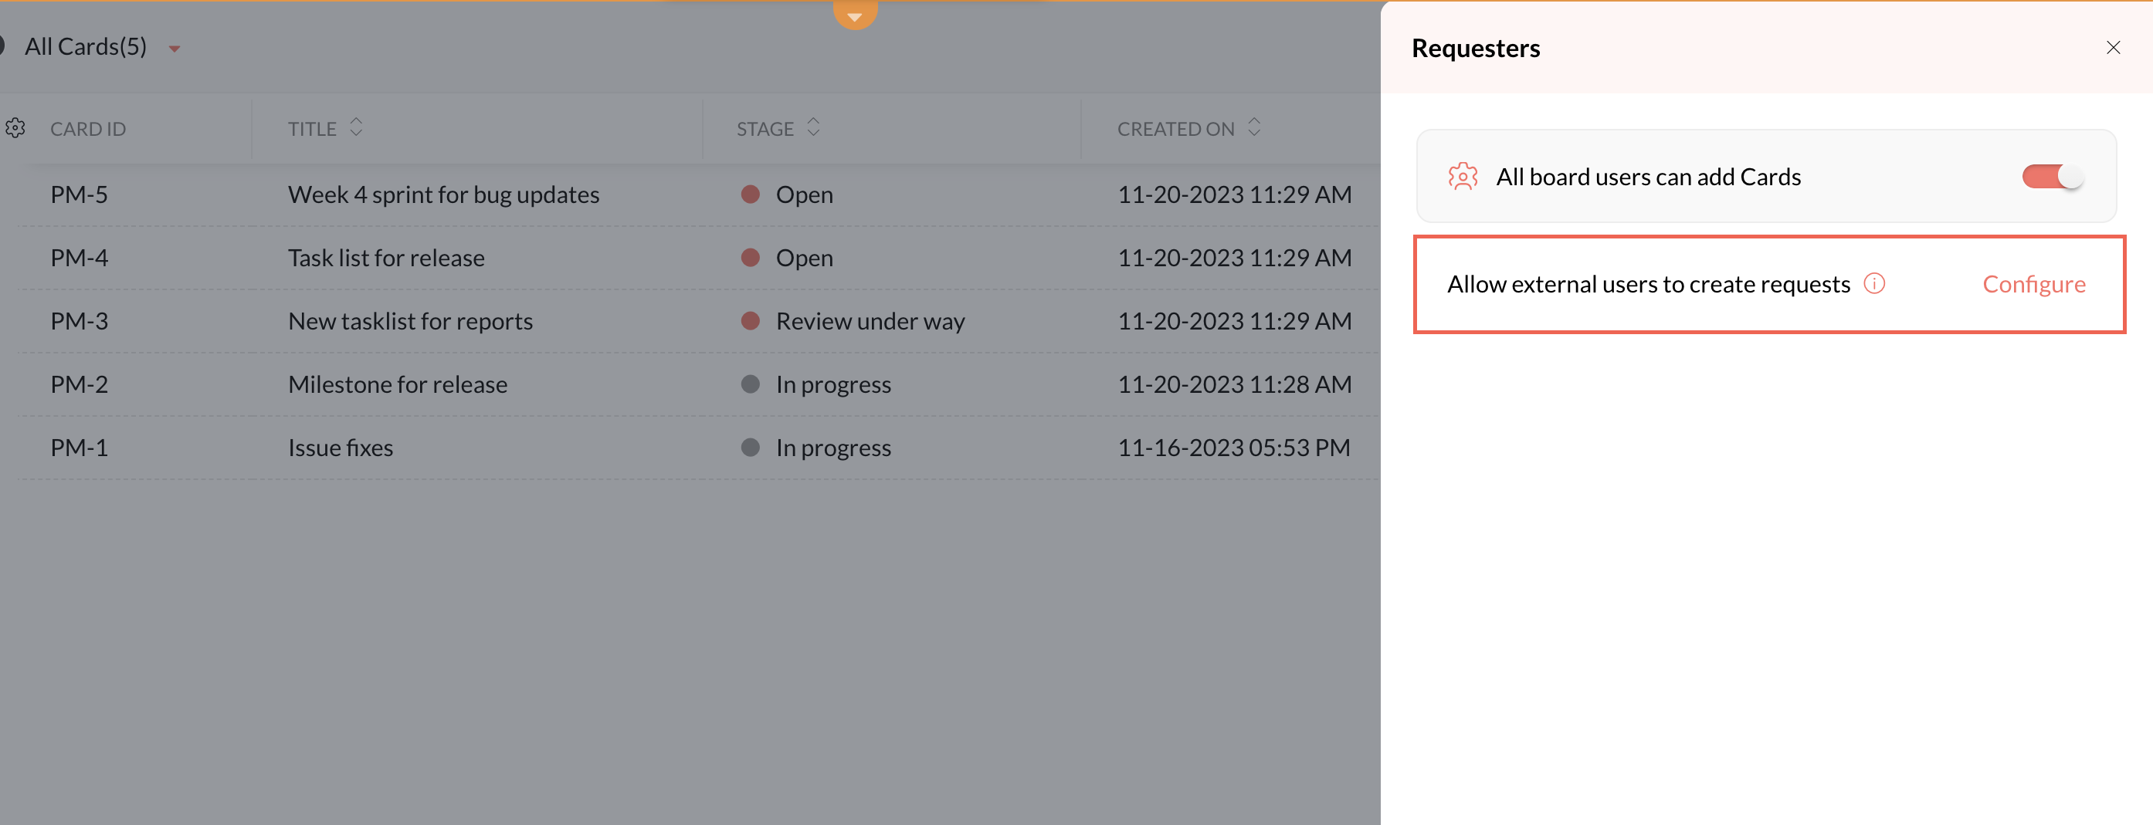The width and height of the screenshot is (2153, 825).
Task: Select the Task list for release card
Action: 386,258
